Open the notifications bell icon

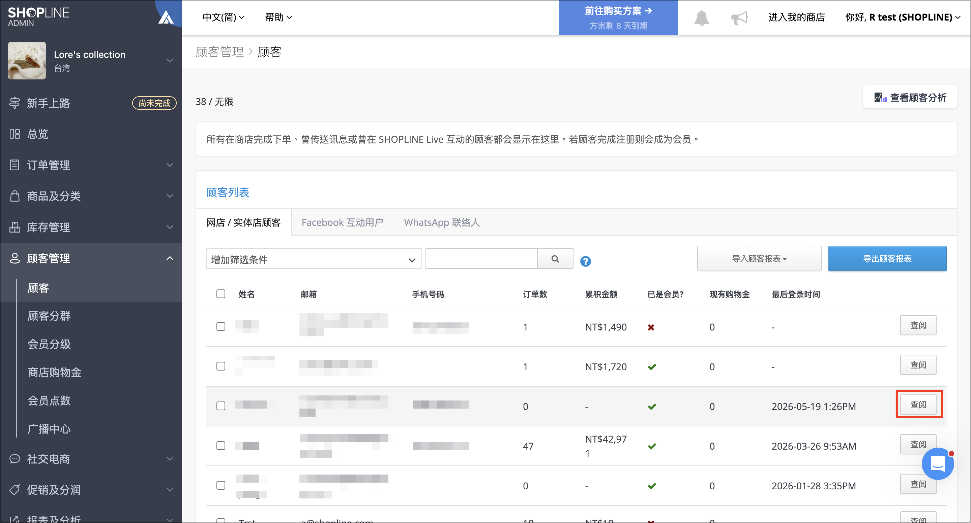coord(701,18)
